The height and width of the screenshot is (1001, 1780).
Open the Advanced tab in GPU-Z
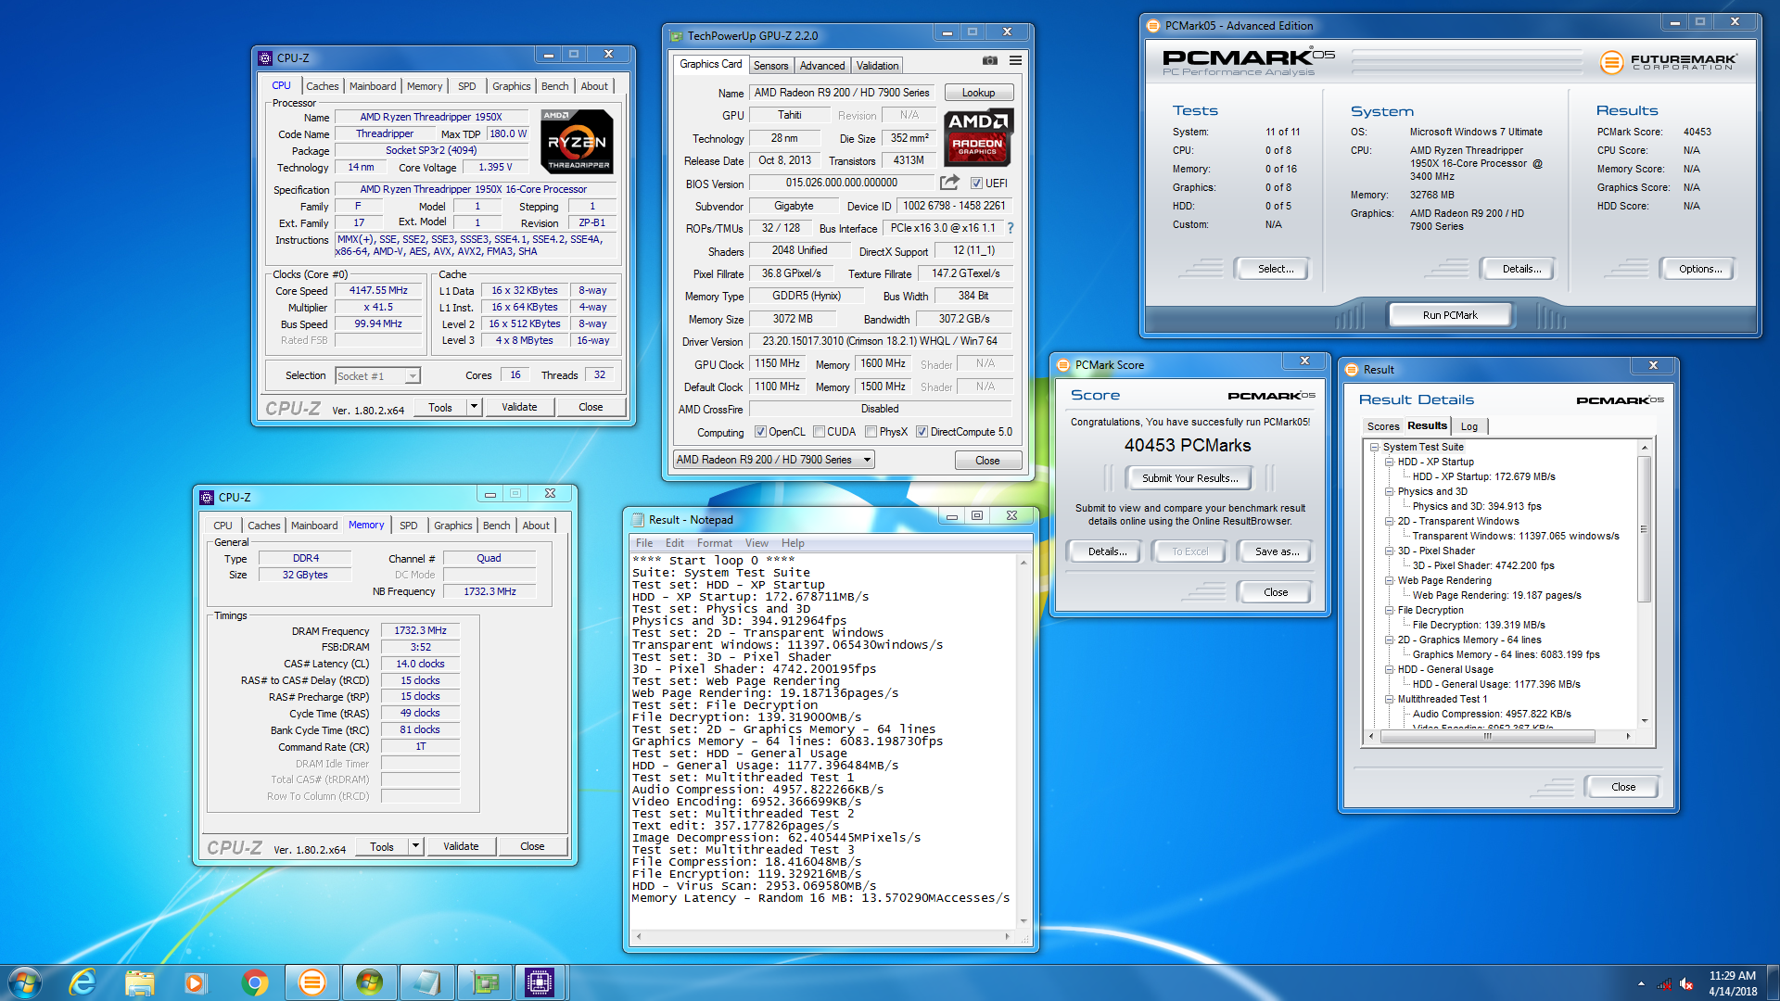[822, 66]
